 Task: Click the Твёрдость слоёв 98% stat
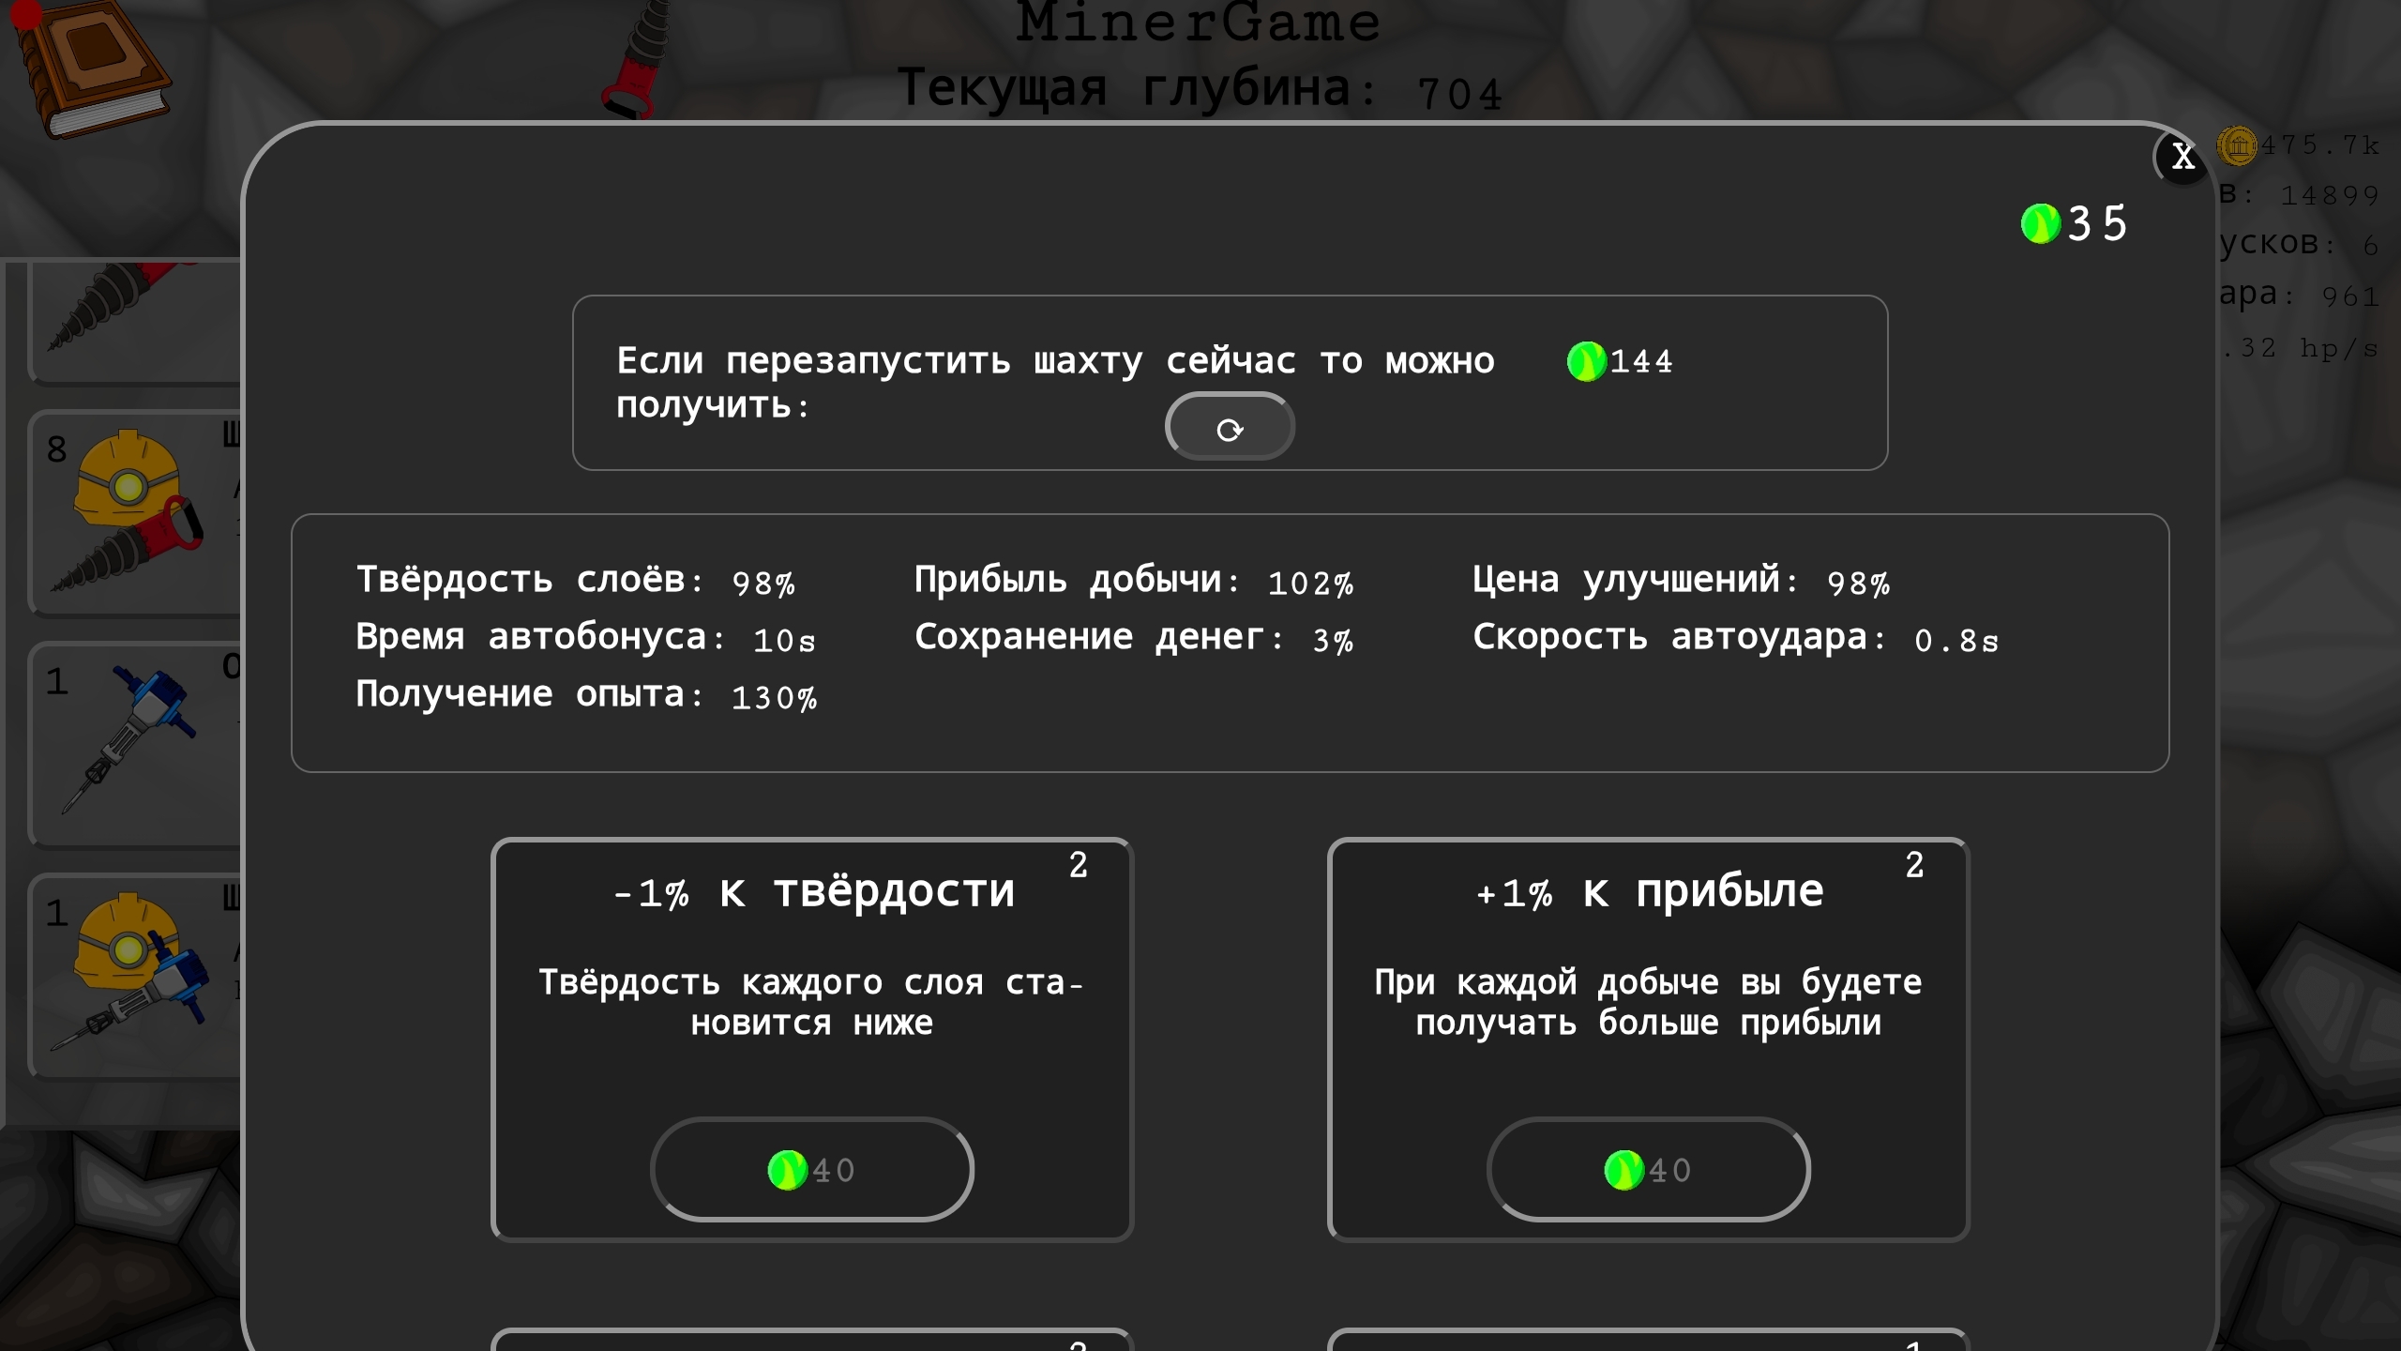[x=574, y=580]
